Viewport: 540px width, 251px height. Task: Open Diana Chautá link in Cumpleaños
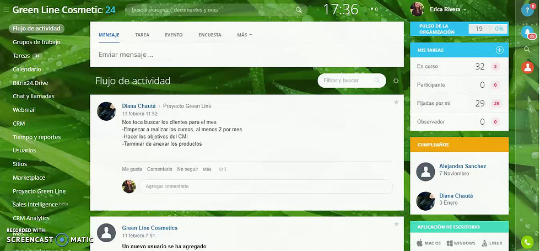point(456,196)
